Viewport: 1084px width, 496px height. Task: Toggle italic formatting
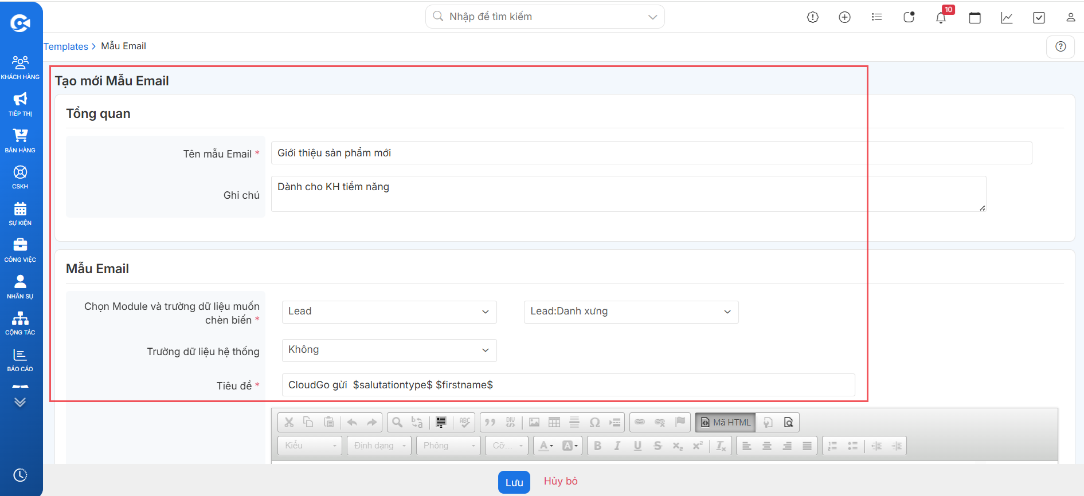(x=617, y=446)
